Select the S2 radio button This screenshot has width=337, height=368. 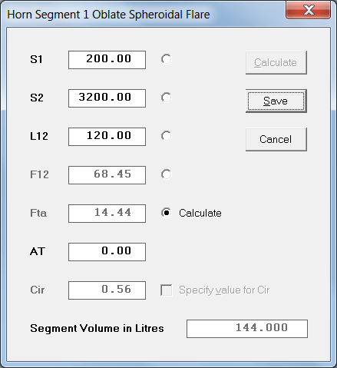pyautogui.click(x=166, y=98)
